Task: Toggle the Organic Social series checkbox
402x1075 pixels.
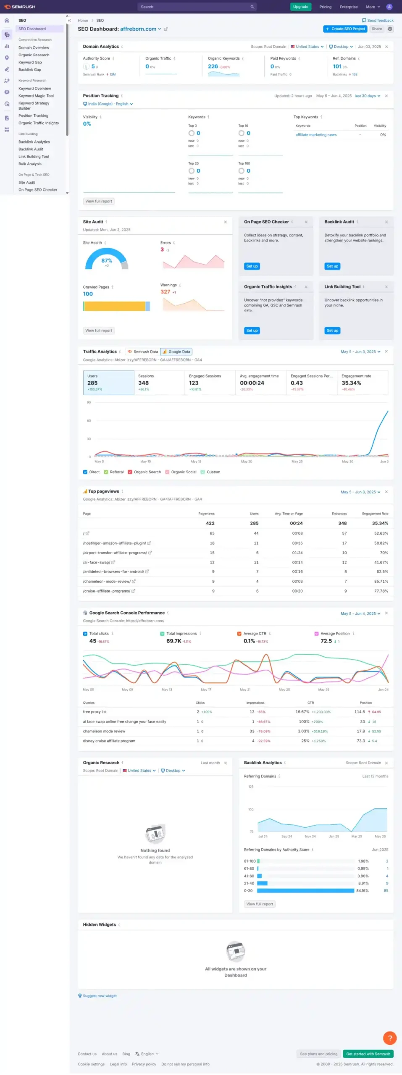Action: pyautogui.click(x=167, y=472)
